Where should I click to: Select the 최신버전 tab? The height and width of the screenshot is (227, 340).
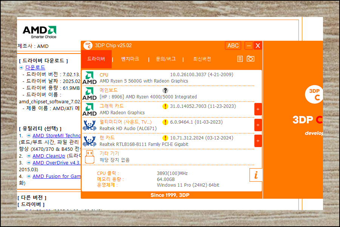click(202, 59)
